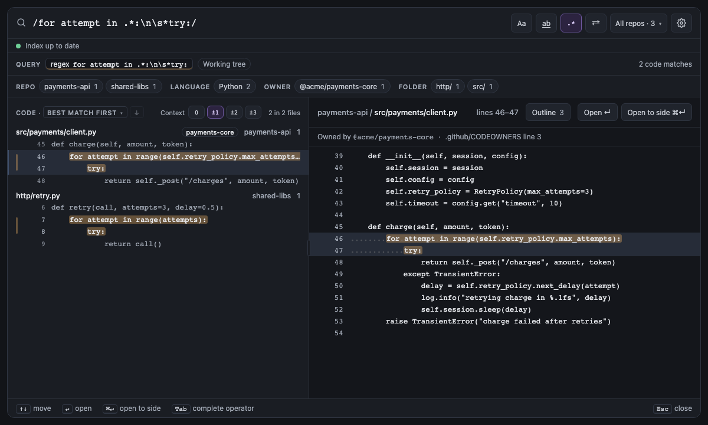This screenshot has height=425, width=708.
Task: Filter by Python language chip
Action: coord(235,86)
